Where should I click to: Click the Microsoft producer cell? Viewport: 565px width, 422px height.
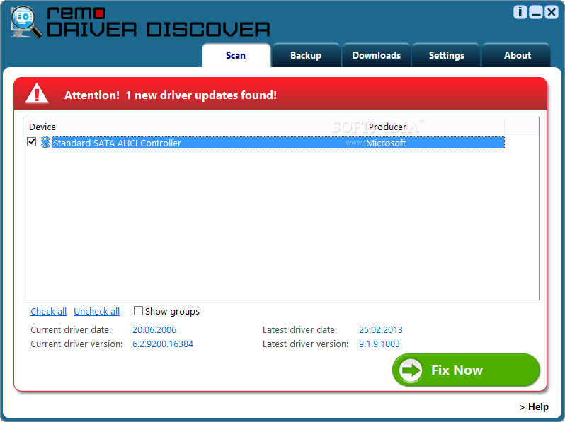[386, 143]
